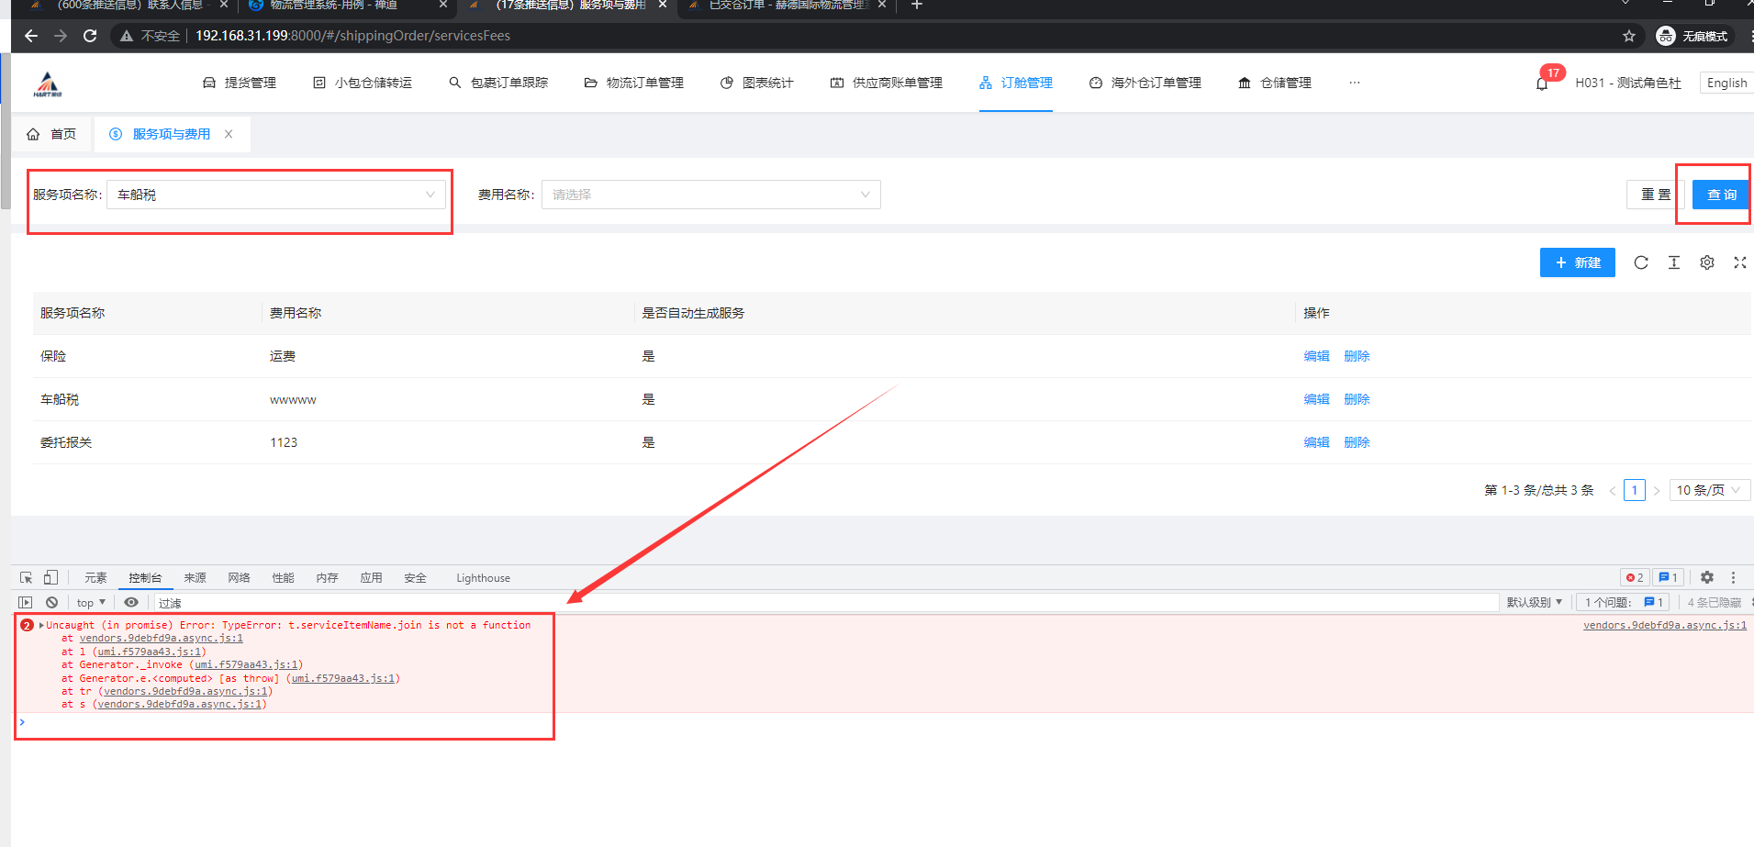1754x847 pixels.
Task: Close the 服务项与费用 tab
Action: tap(229, 134)
